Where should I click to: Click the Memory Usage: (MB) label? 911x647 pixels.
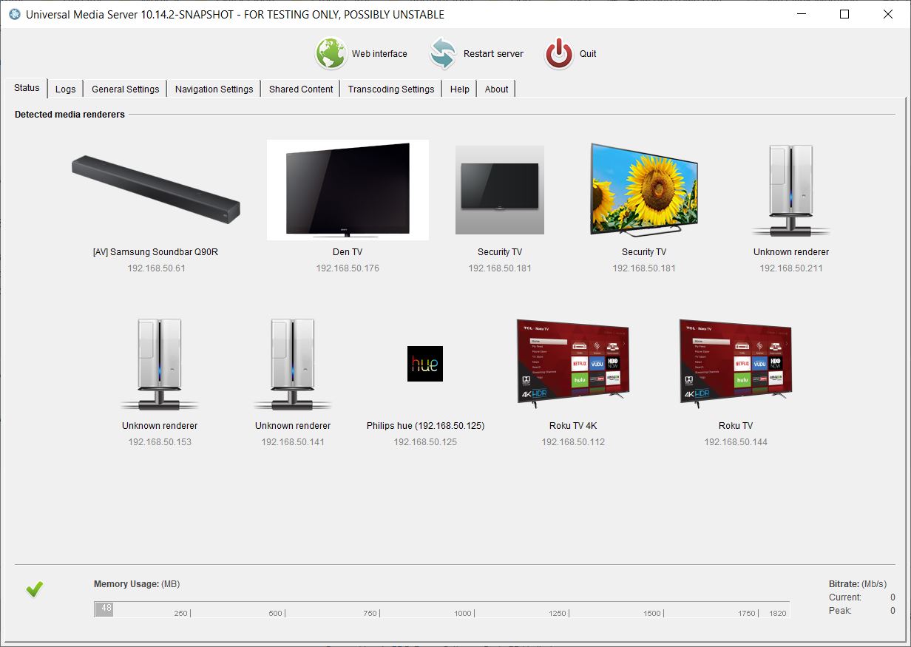(137, 584)
